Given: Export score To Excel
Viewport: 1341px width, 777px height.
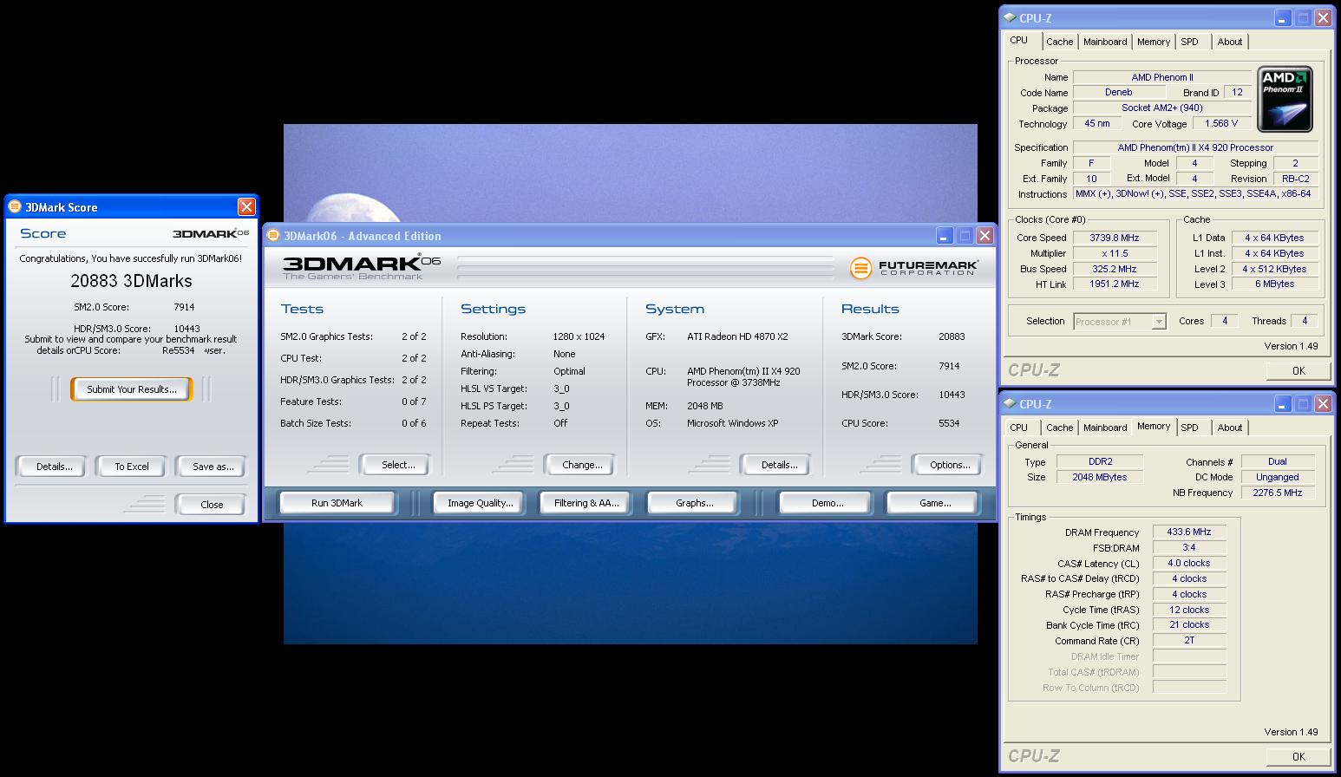Looking at the screenshot, I should (x=132, y=467).
